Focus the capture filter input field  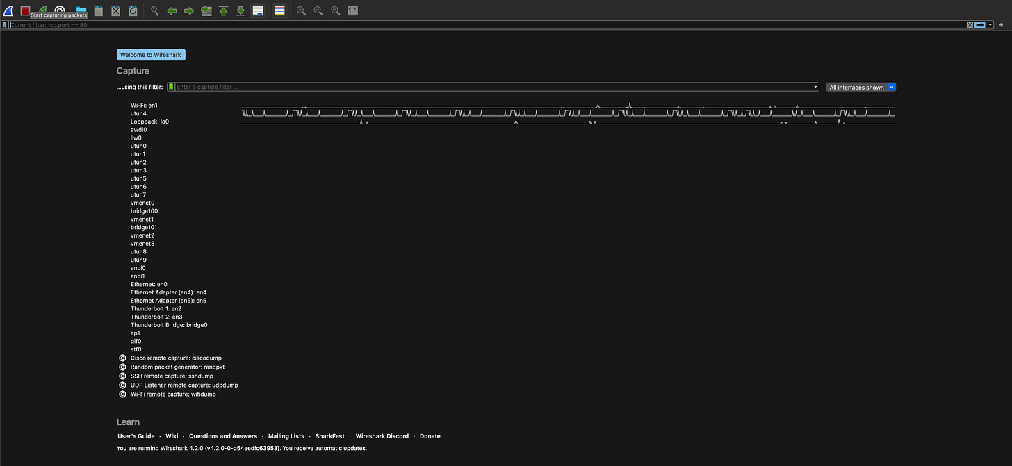click(493, 87)
